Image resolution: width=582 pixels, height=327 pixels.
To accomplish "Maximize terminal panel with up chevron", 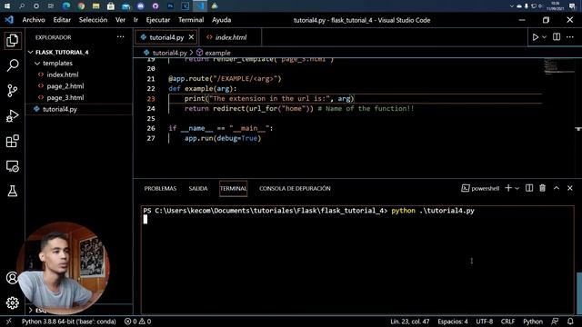I will [x=557, y=188].
